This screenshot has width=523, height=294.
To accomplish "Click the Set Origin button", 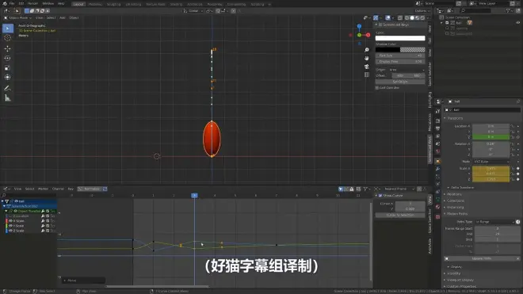I will (400, 82).
